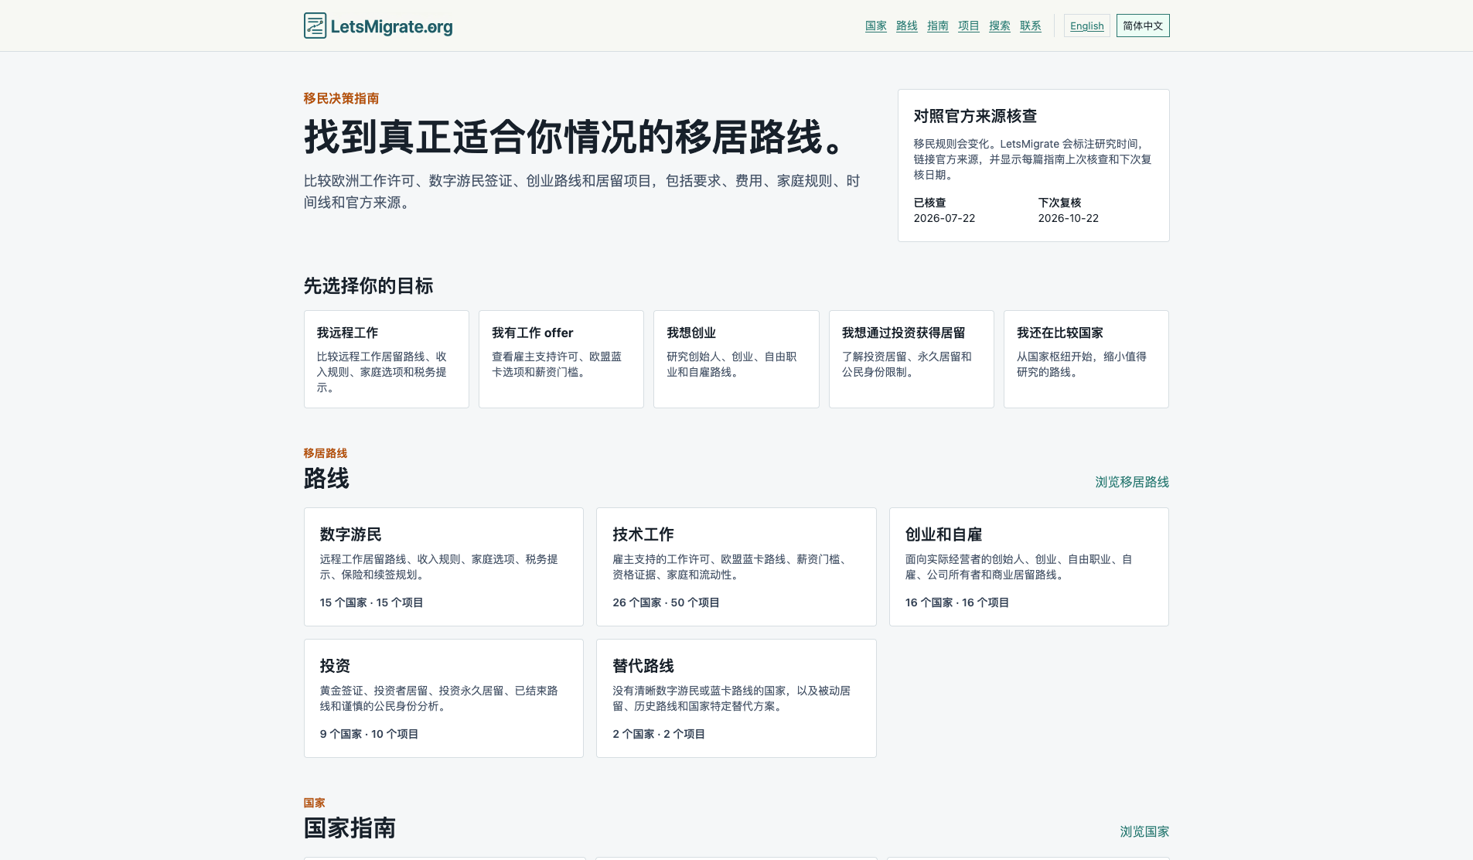Screen dimensions: 1473x860
Task: Click the 已核查 date 2026-07-22
Action: [944, 218]
